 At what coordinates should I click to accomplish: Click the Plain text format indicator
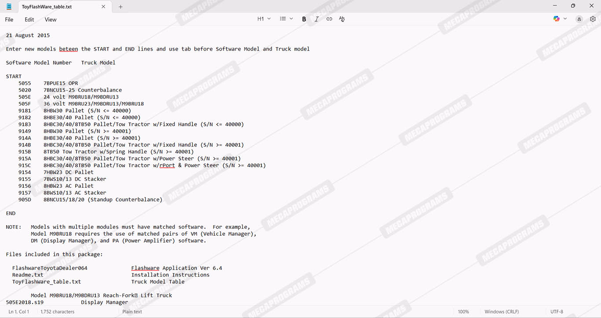tap(132, 311)
